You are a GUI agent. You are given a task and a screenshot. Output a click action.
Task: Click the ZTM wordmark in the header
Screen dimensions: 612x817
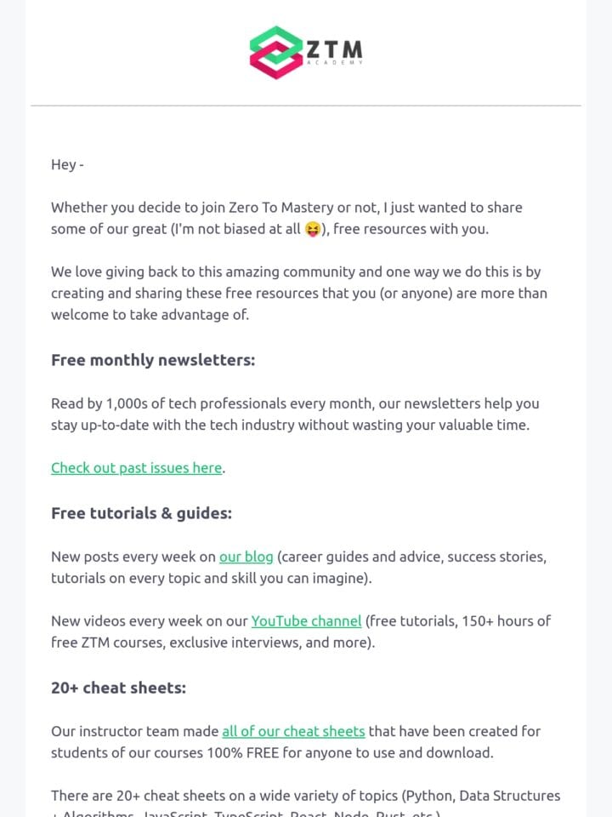pos(335,49)
